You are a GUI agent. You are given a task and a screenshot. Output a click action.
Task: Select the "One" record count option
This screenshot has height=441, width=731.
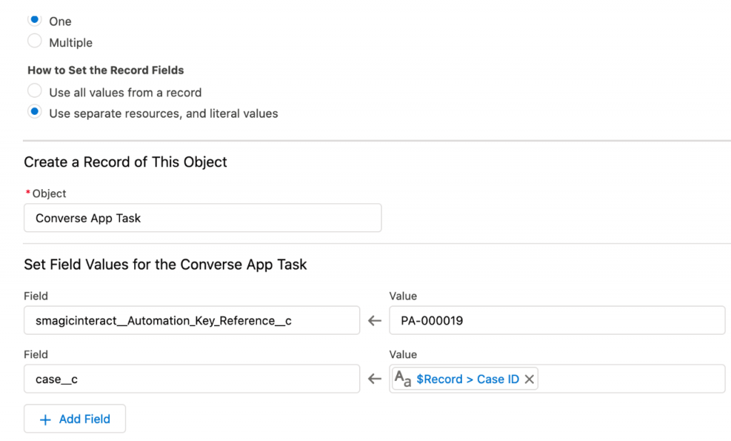(x=34, y=19)
